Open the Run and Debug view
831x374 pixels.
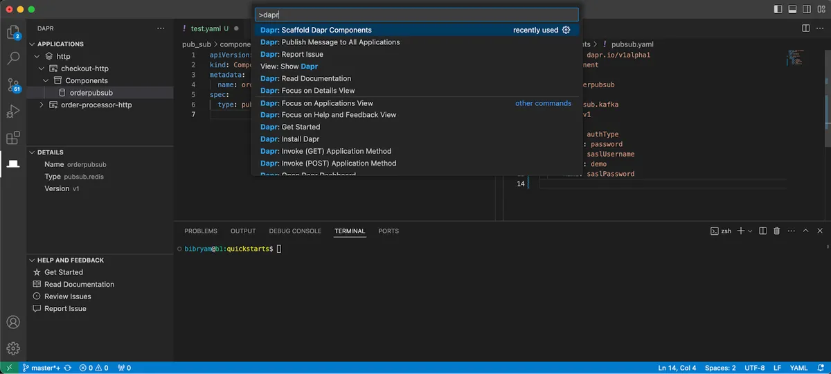click(x=13, y=112)
